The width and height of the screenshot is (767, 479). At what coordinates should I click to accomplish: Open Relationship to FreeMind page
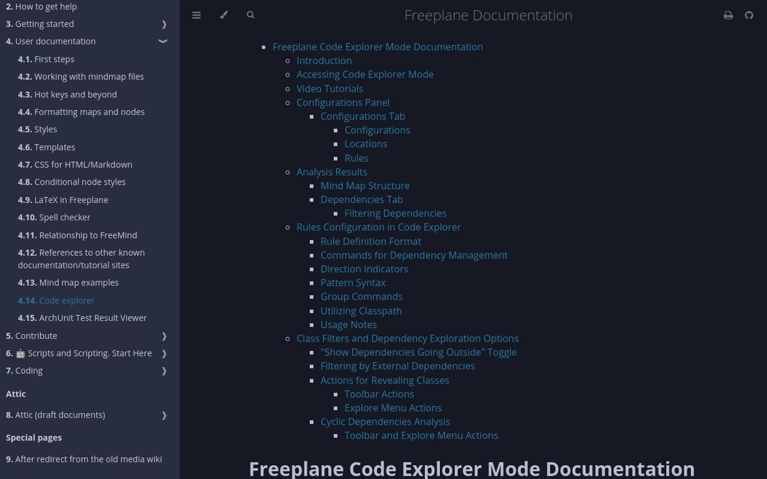[77, 235]
